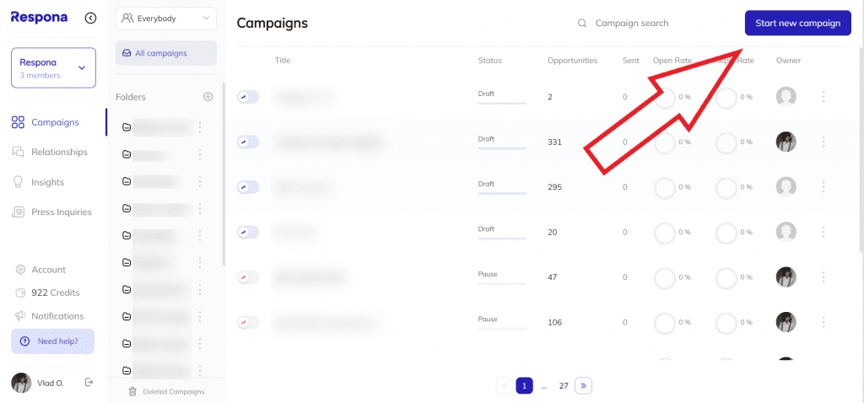Open the first folder's three-dot menu
This screenshot has height=403, width=864.
click(x=200, y=127)
